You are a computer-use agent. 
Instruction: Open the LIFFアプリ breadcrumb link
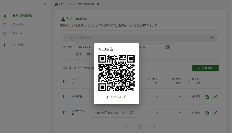65,4
